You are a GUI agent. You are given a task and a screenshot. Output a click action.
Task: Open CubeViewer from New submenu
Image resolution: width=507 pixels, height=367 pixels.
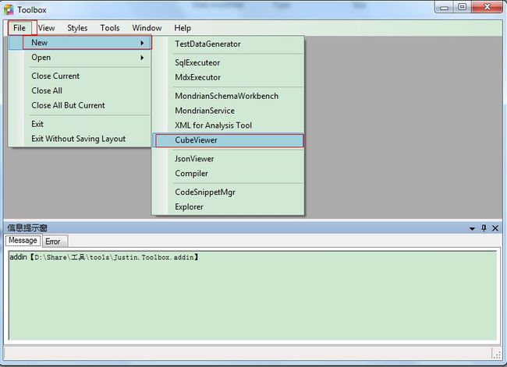pos(228,140)
